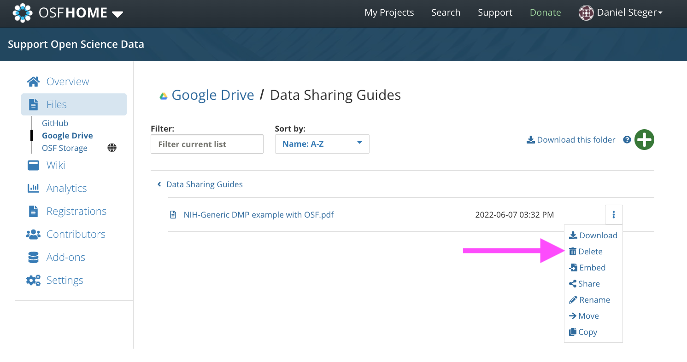Click the Files document icon
This screenshot has height=362, width=687.
coord(34,104)
